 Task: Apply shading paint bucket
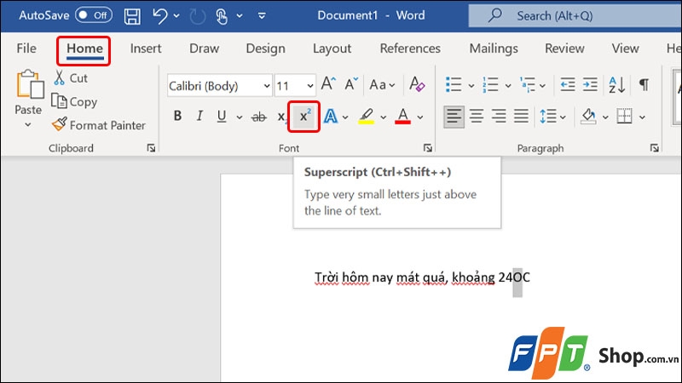coord(588,117)
